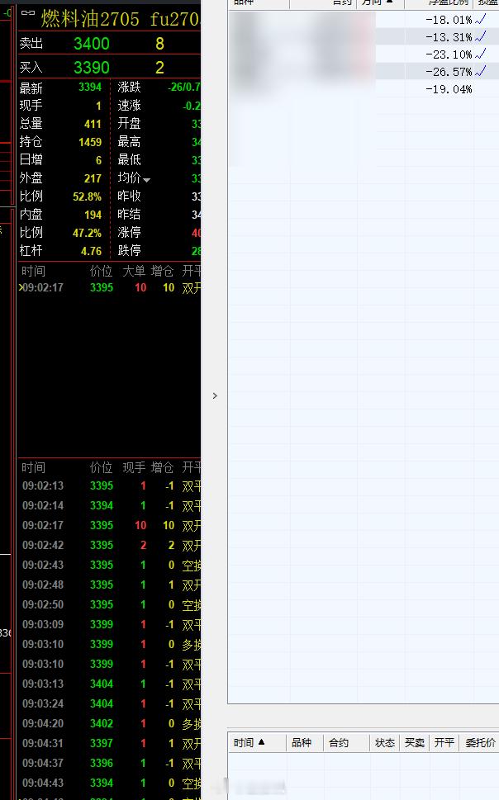Viewport: 499px width, 800px height.
Task: Click the 现手 column header in tick list
Action: pos(134,468)
